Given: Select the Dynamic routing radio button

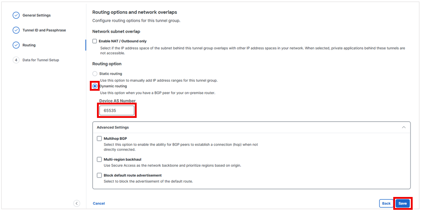Looking at the screenshot, I should [x=95, y=86].
